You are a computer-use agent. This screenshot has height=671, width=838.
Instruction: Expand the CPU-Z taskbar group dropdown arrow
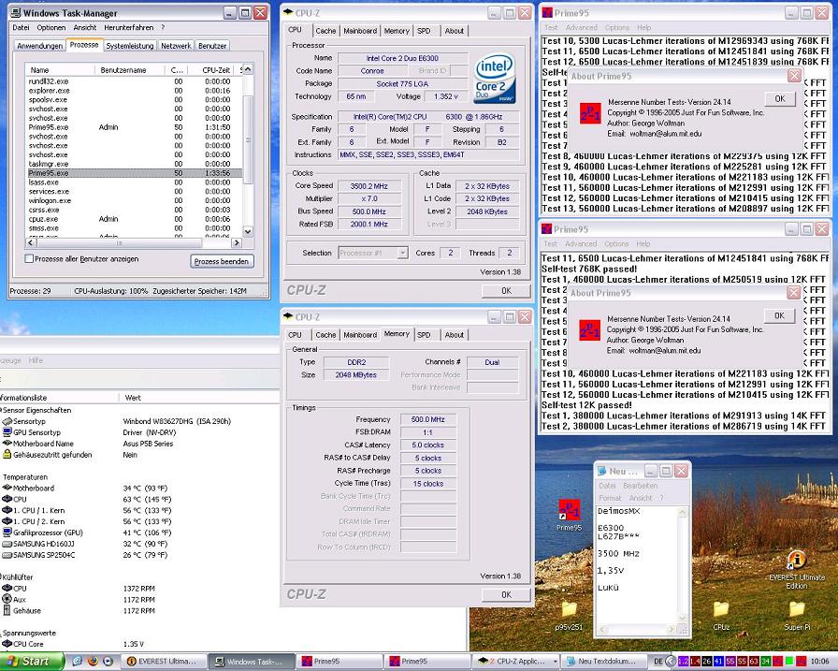click(555, 662)
